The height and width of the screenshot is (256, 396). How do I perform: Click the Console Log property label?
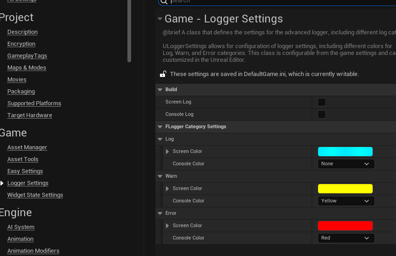[x=179, y=114]
